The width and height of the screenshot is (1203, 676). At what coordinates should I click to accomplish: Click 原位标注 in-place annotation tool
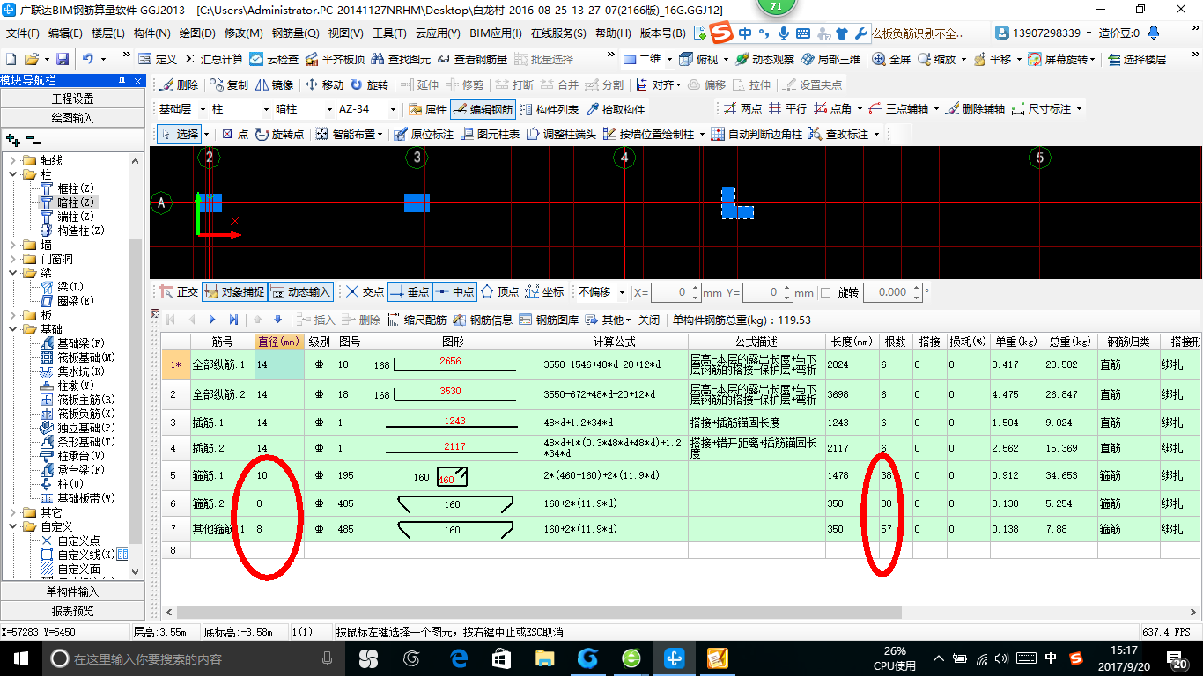click(424, 134)
